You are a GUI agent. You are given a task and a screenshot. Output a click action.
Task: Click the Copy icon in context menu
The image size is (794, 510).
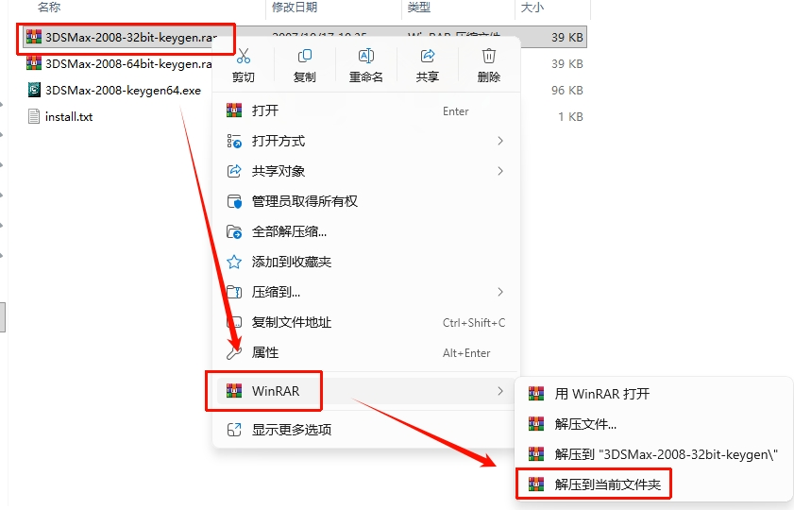pyautogui.click(x=304, y=56)
